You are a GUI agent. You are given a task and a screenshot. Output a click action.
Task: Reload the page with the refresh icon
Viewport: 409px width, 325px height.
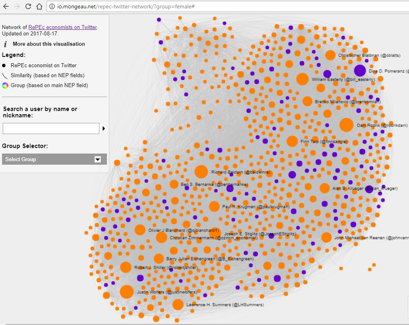28,6
